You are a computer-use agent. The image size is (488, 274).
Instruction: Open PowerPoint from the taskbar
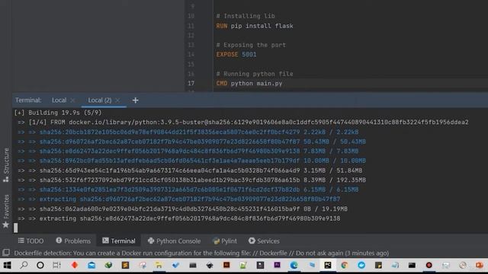point(480,266)
